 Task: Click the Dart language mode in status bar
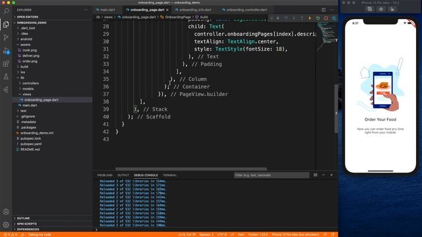pos(241,234)
